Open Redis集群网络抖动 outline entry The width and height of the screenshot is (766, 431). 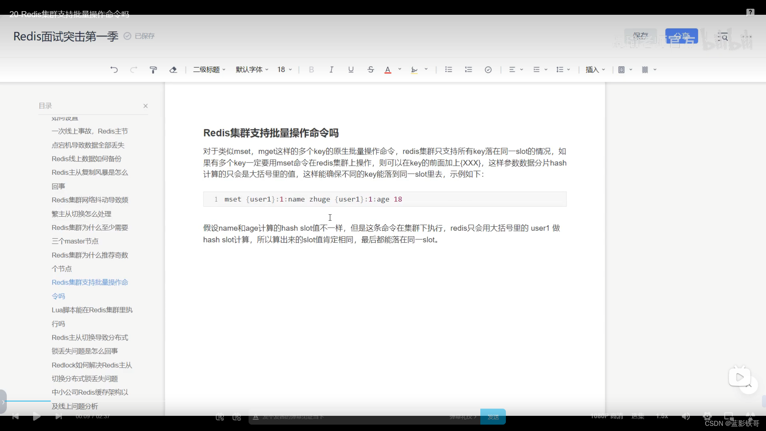tap(90, 207)
